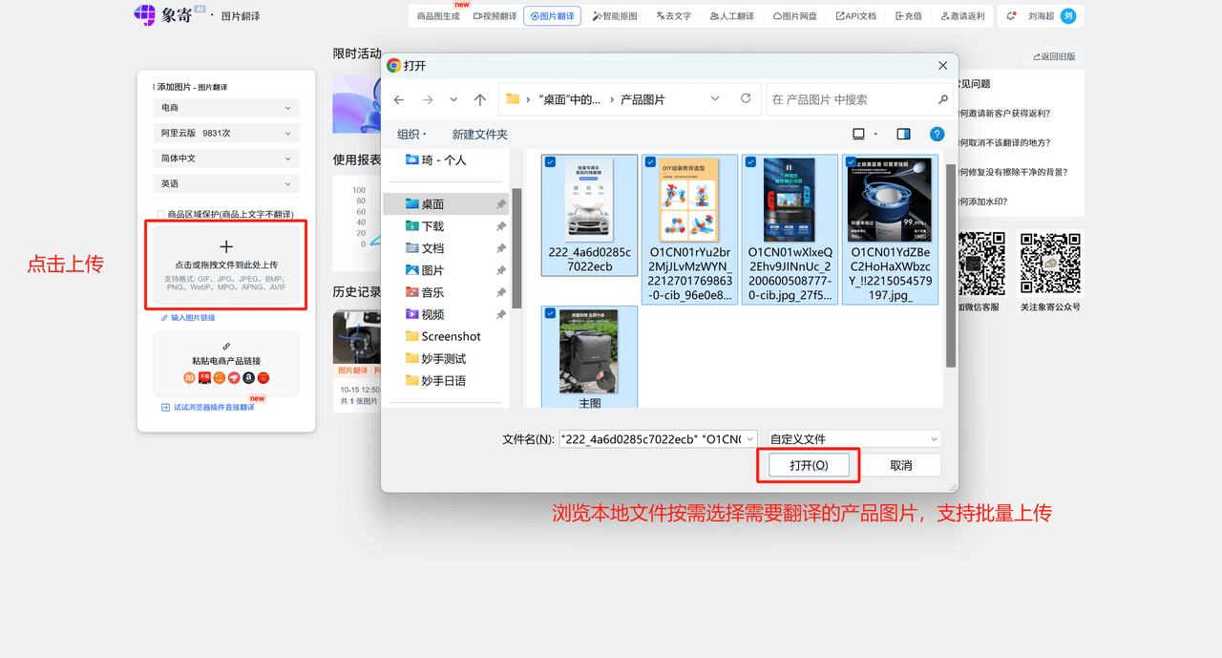Screen dimensions: 1222x658
Task: Switch to the 商品图生成 tab
Action: point(438,15)
